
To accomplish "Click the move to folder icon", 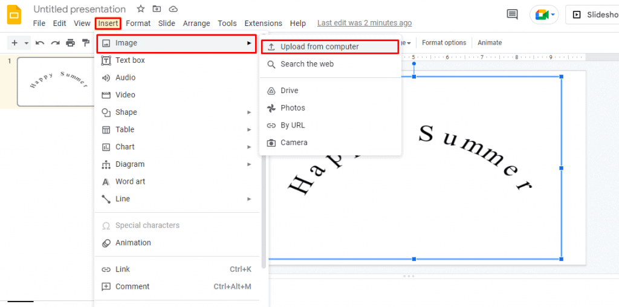I will pyautogui.click(x=157, y=9).
